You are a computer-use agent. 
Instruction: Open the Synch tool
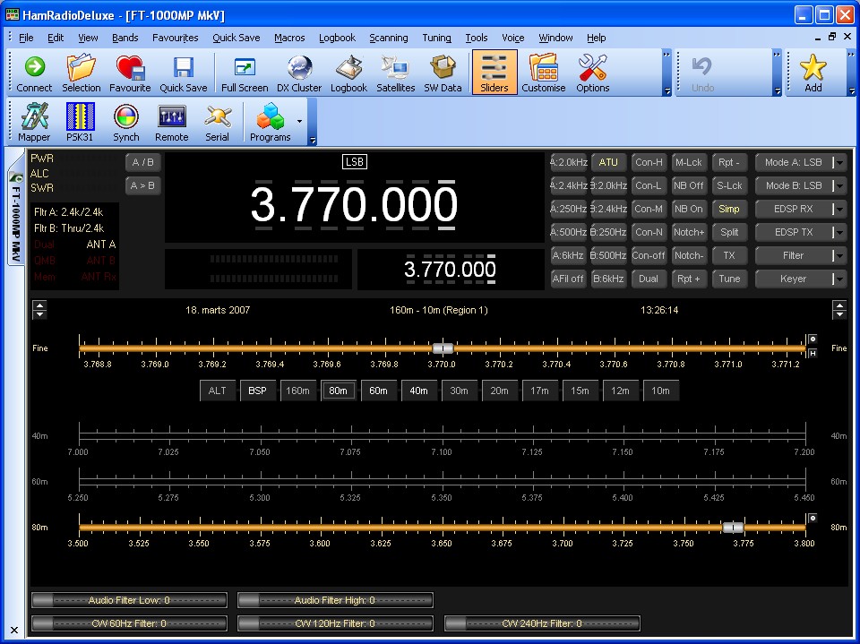tap(126, 123)
